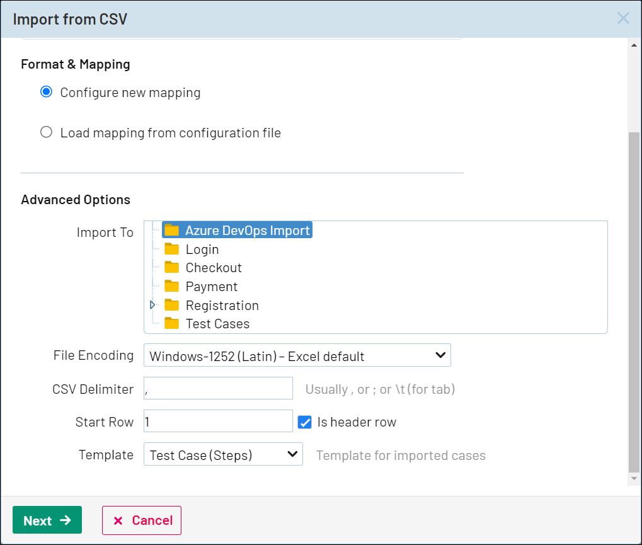
Task: Select Configure new mapping option
Action: (46, 92)
